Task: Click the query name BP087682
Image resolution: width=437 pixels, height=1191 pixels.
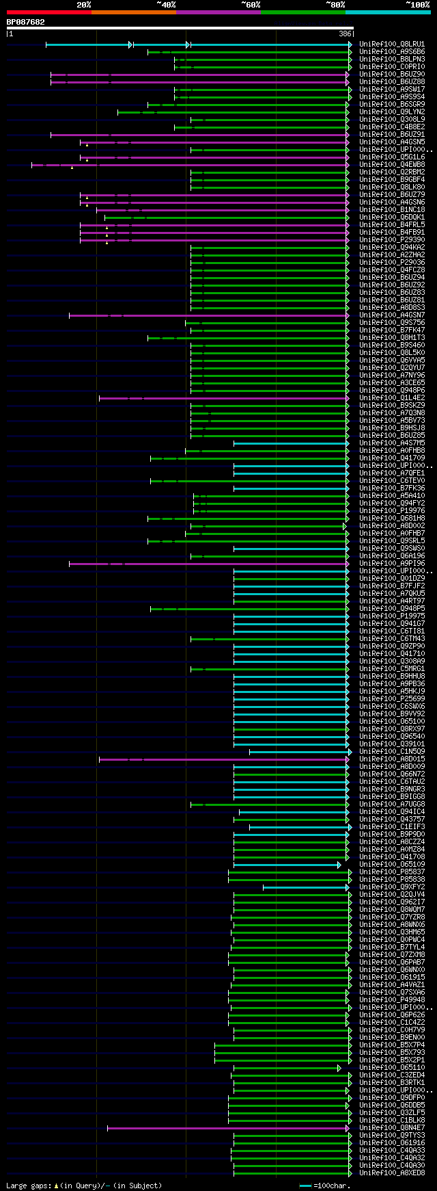Action: [26, 22]
